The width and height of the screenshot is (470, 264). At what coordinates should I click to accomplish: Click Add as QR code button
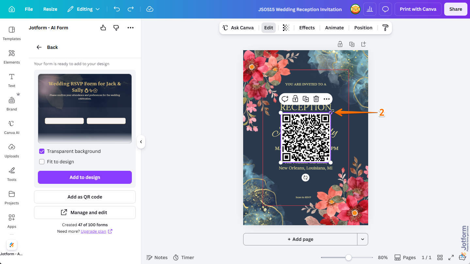pyautogui.click(x=85, y=197)
